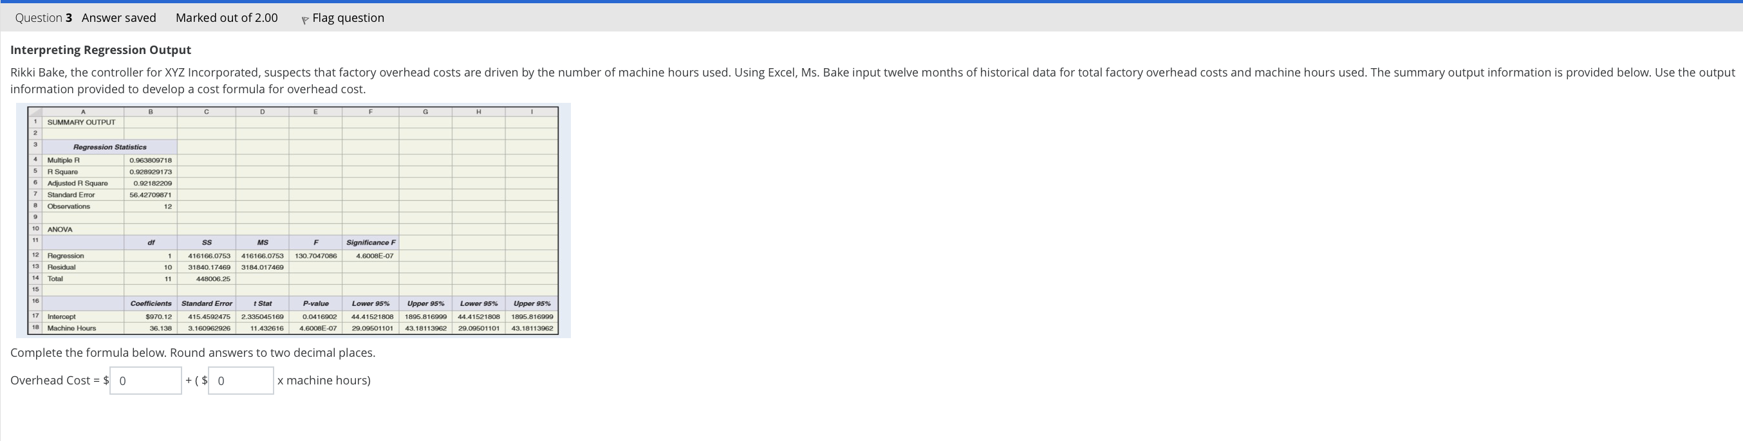This screenshot has height=441, width=1743.
Task: Click the 'Overhead Cost = $' label
Action: pos(60,380)
